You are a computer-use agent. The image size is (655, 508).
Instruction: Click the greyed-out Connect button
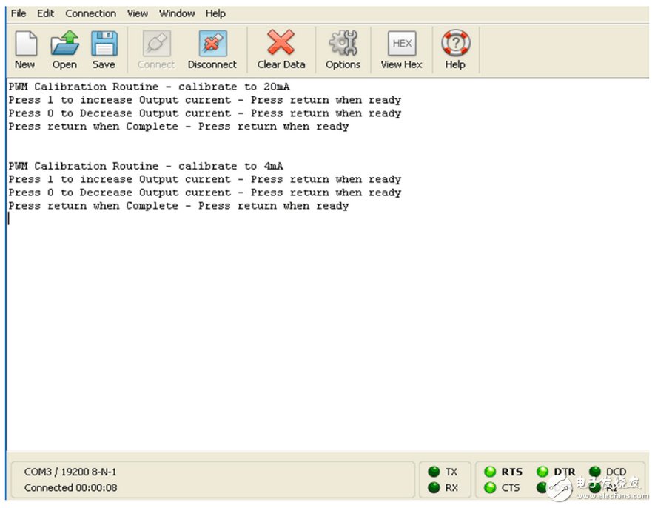(x=156, y=50)
